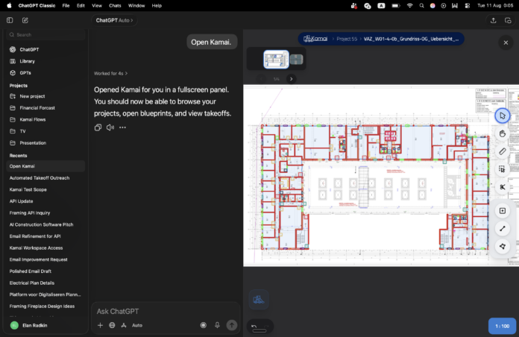Open the Presentation project
The height and width of the screenshot is (337, 519).
tap(45, 143)
